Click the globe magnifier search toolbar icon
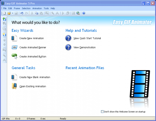This screenshot has width=156, height=121. pos(78,13)
